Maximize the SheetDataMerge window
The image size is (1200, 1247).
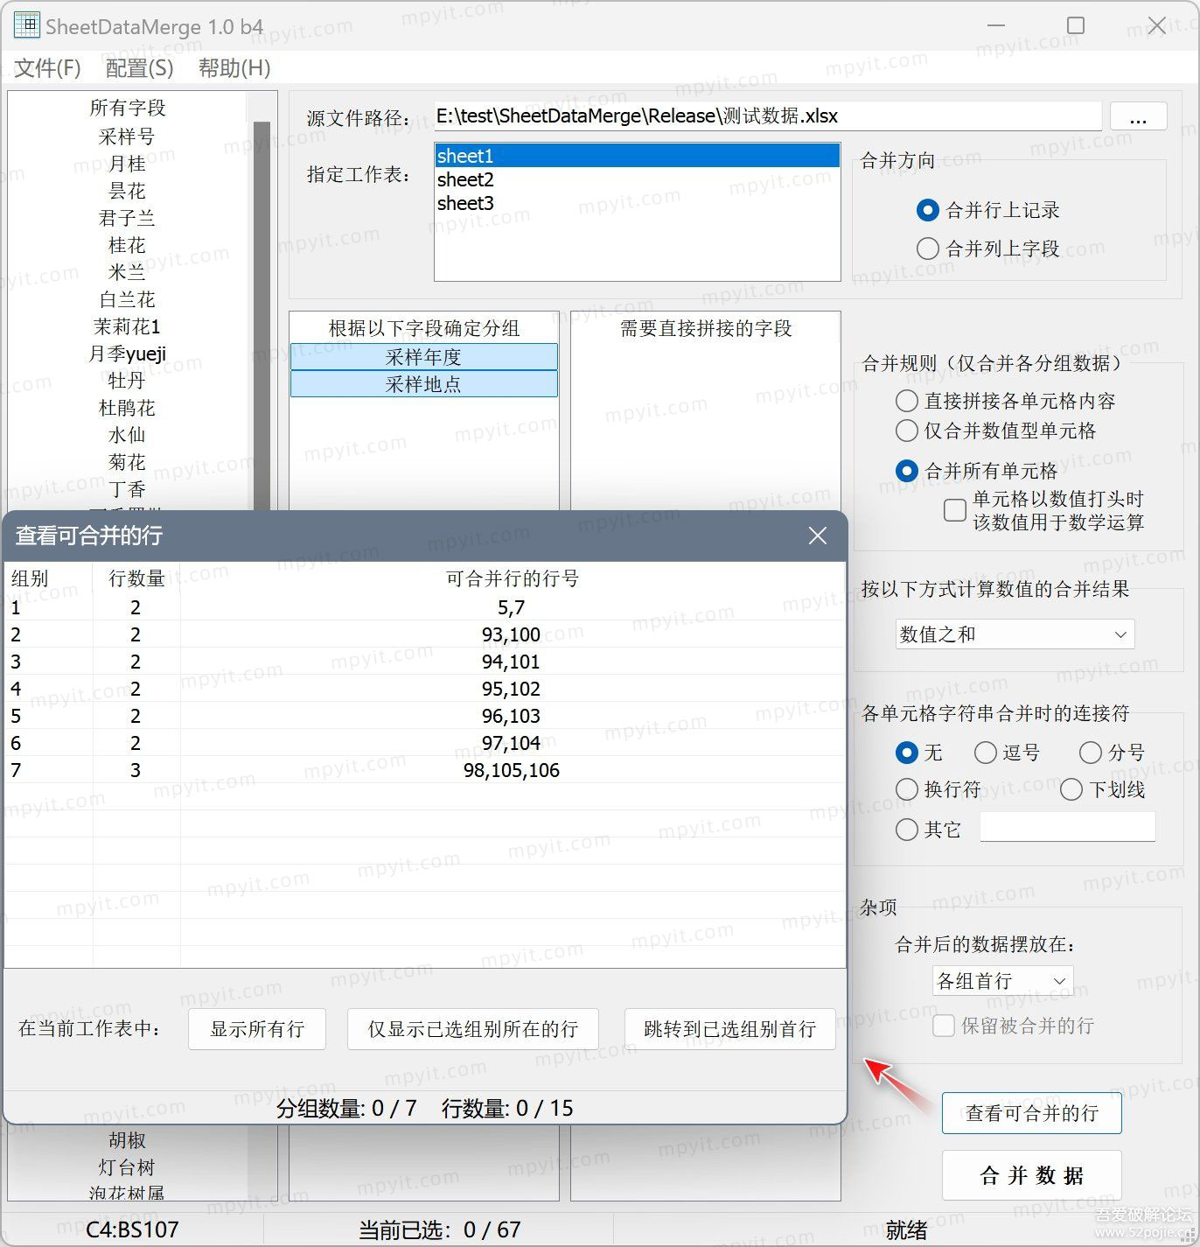point(1076,26)
